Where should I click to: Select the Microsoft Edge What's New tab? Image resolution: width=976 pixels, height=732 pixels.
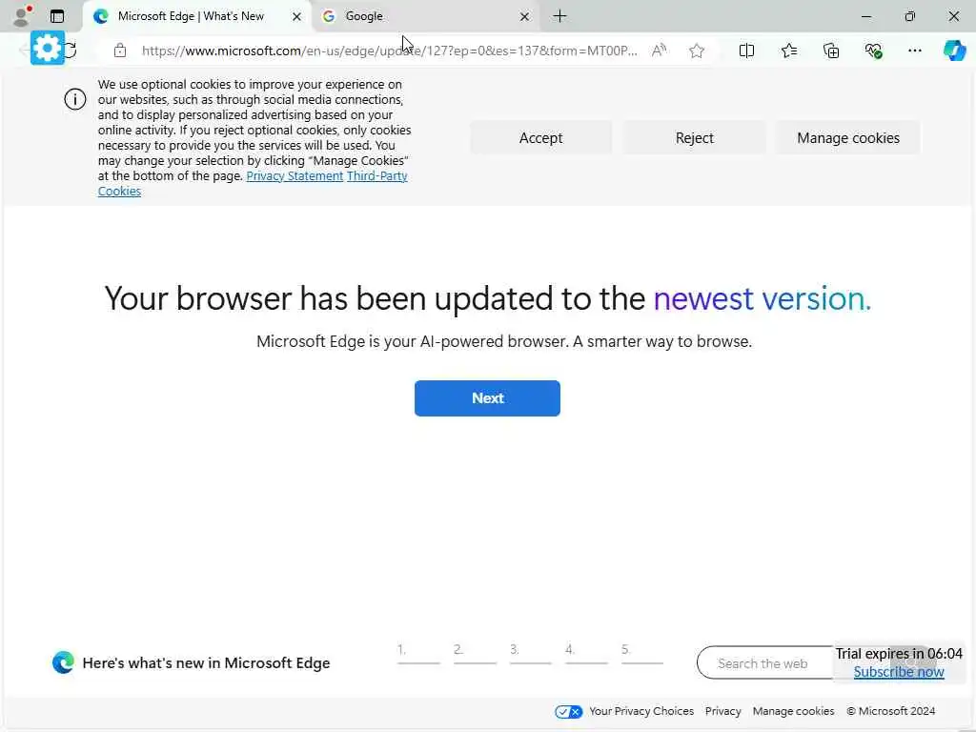point(196,16)
